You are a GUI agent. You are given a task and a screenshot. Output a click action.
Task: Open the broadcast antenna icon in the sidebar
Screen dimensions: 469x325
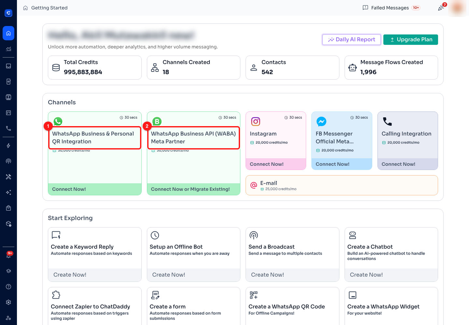click(8, 161)
